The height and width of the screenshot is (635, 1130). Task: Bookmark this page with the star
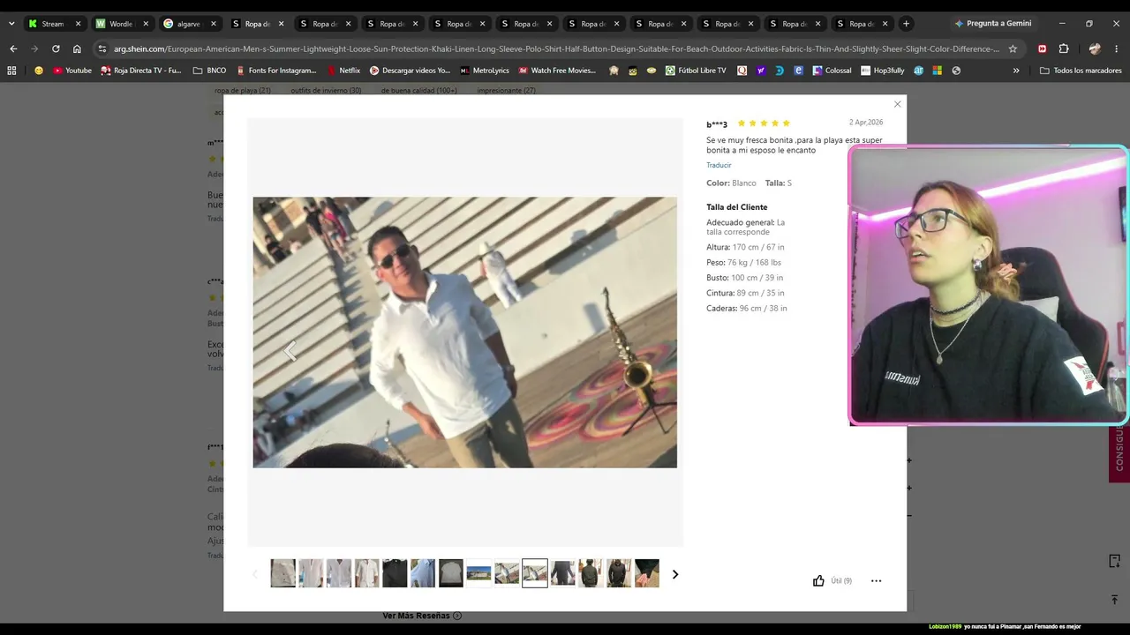[x=1013, y=49]
